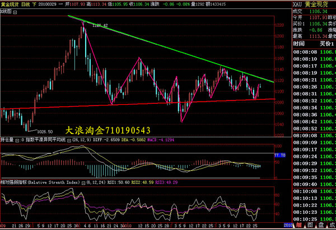Click the 最高 row in quote panel
Image resolution: width=336 pixels, height=230 pixels.
tap(314, 36)
